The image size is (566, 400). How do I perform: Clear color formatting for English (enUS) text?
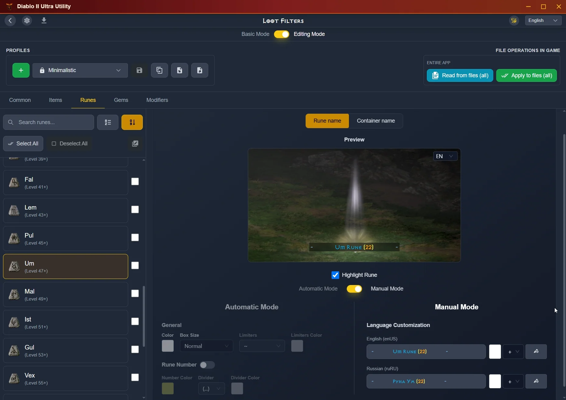pos(536,352)
